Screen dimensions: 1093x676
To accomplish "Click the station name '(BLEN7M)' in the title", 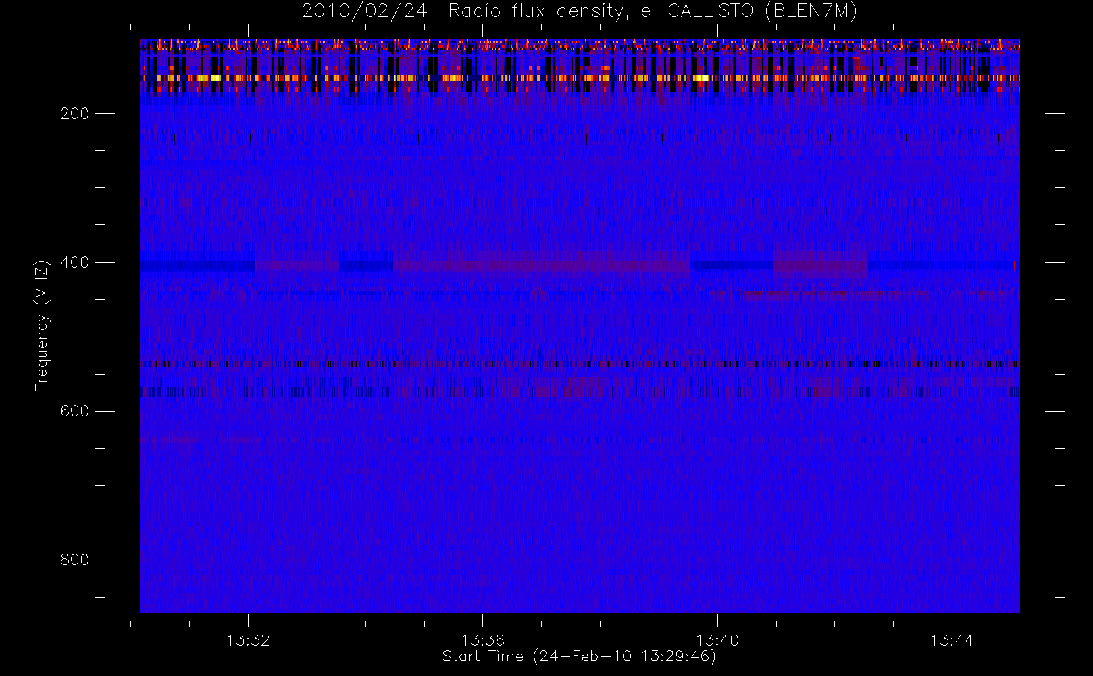I will click(811, 11).
